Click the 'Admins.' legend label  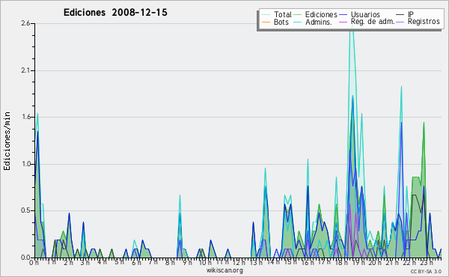tap(319, 22)
